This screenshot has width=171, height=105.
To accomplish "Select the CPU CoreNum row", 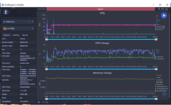I will [x=19, y=67].
